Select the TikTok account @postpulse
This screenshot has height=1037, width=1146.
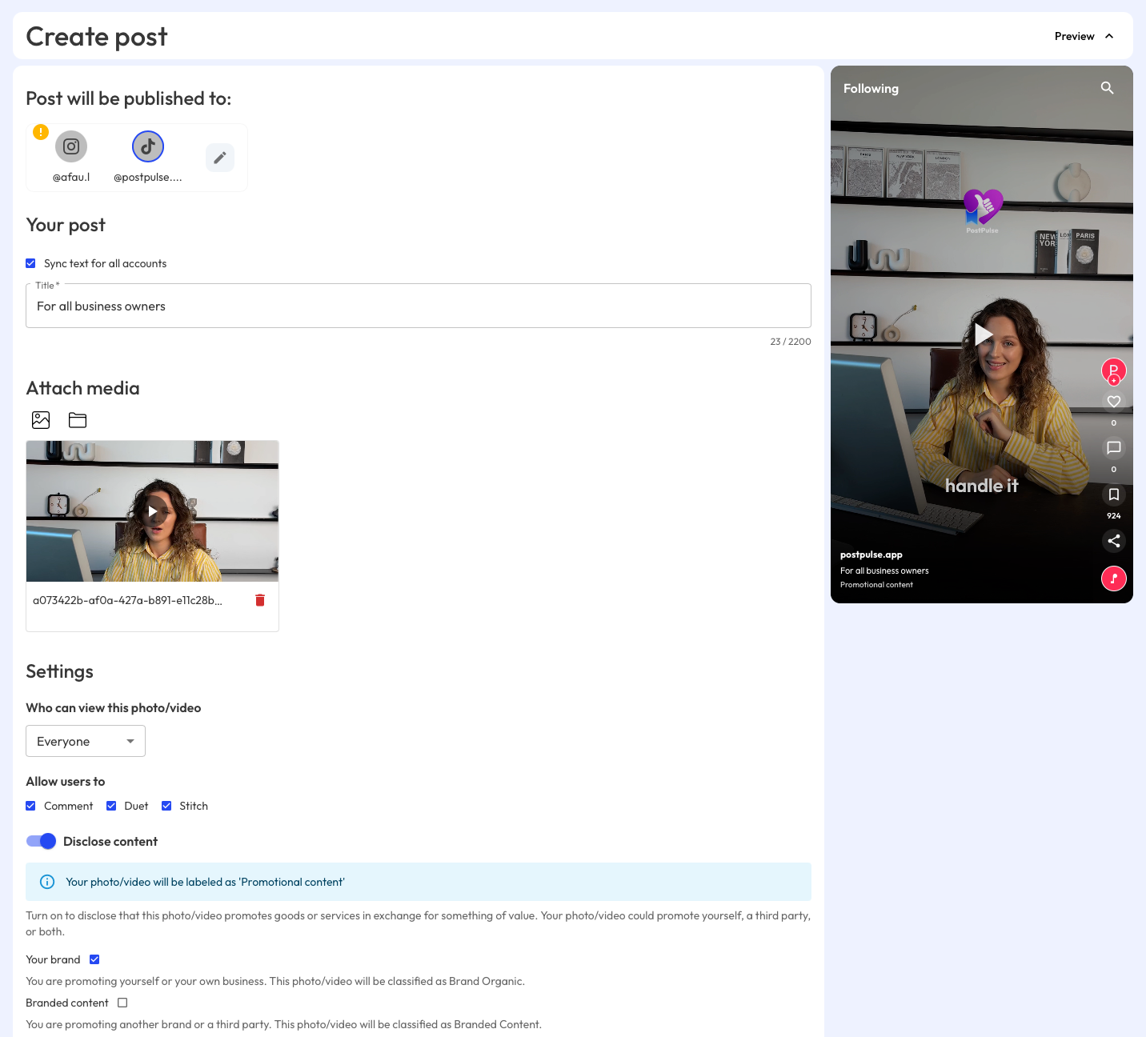(x=148, y=146)
